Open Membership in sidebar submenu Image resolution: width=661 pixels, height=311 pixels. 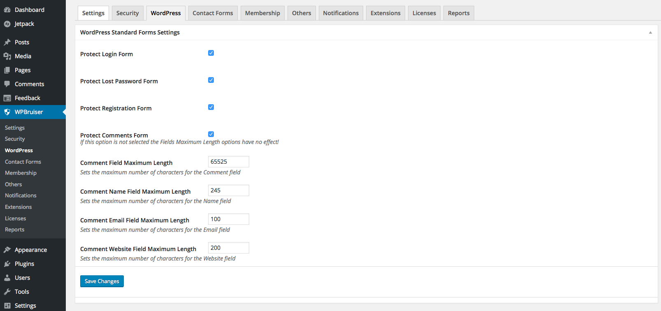click(33, 173)
